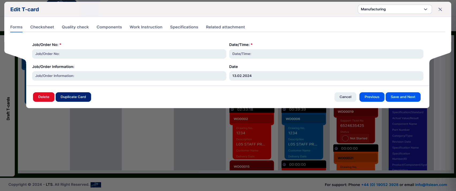Image resolution: width=456 pixels, height=191 pixels.
Task: Switch to the Checksheet tab
Action: point(42,27)
